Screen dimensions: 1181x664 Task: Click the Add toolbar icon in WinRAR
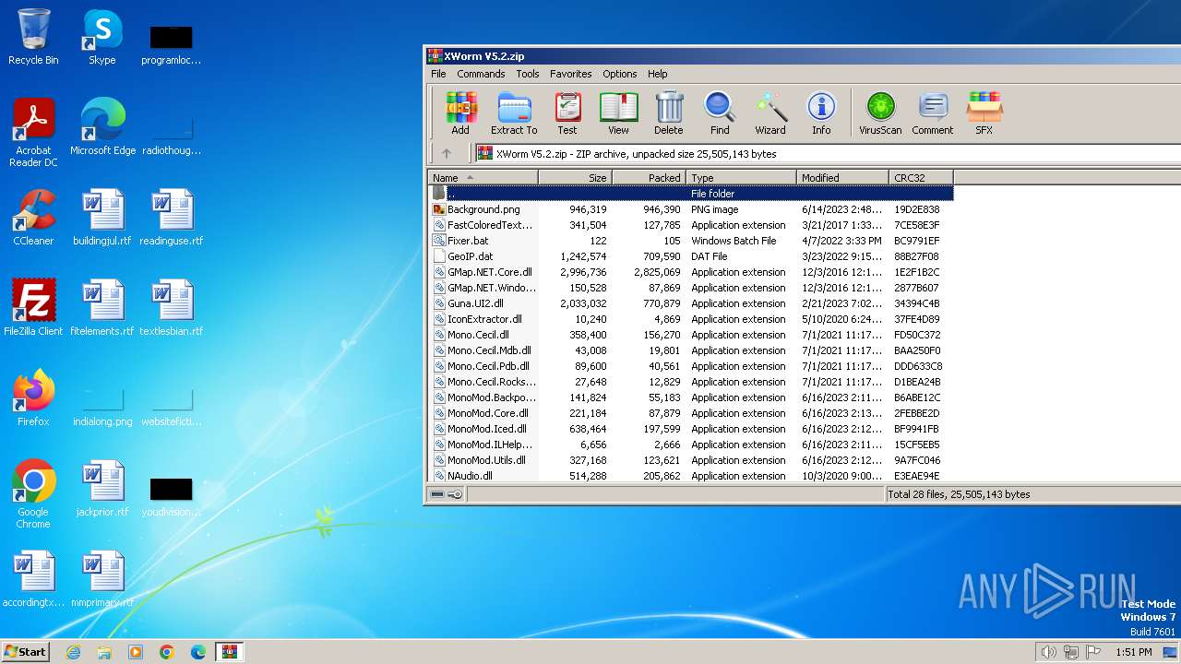(x=460, y=113)
